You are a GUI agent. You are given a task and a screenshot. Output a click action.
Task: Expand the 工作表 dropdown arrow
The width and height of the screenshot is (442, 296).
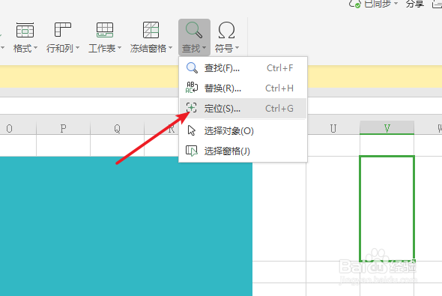[x=120, y=48]
